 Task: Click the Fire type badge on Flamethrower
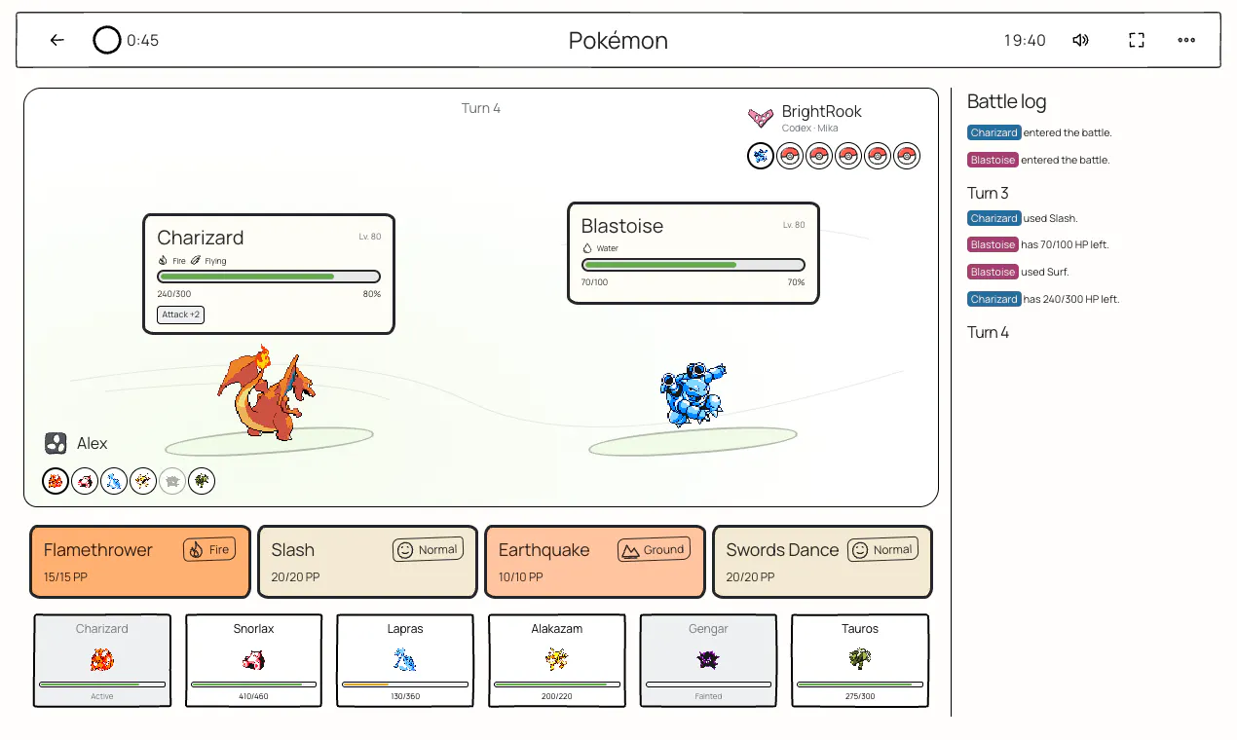(209, 550)
